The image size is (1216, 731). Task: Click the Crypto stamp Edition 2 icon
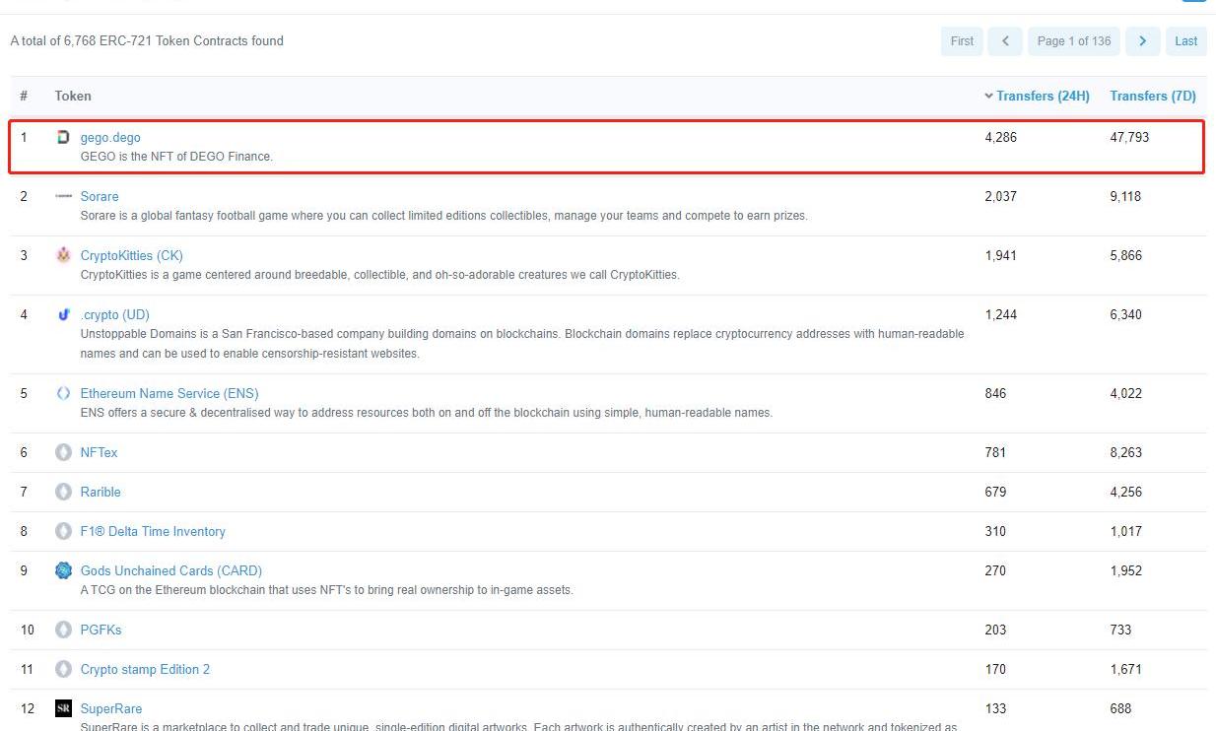click(x=63, y=669)
